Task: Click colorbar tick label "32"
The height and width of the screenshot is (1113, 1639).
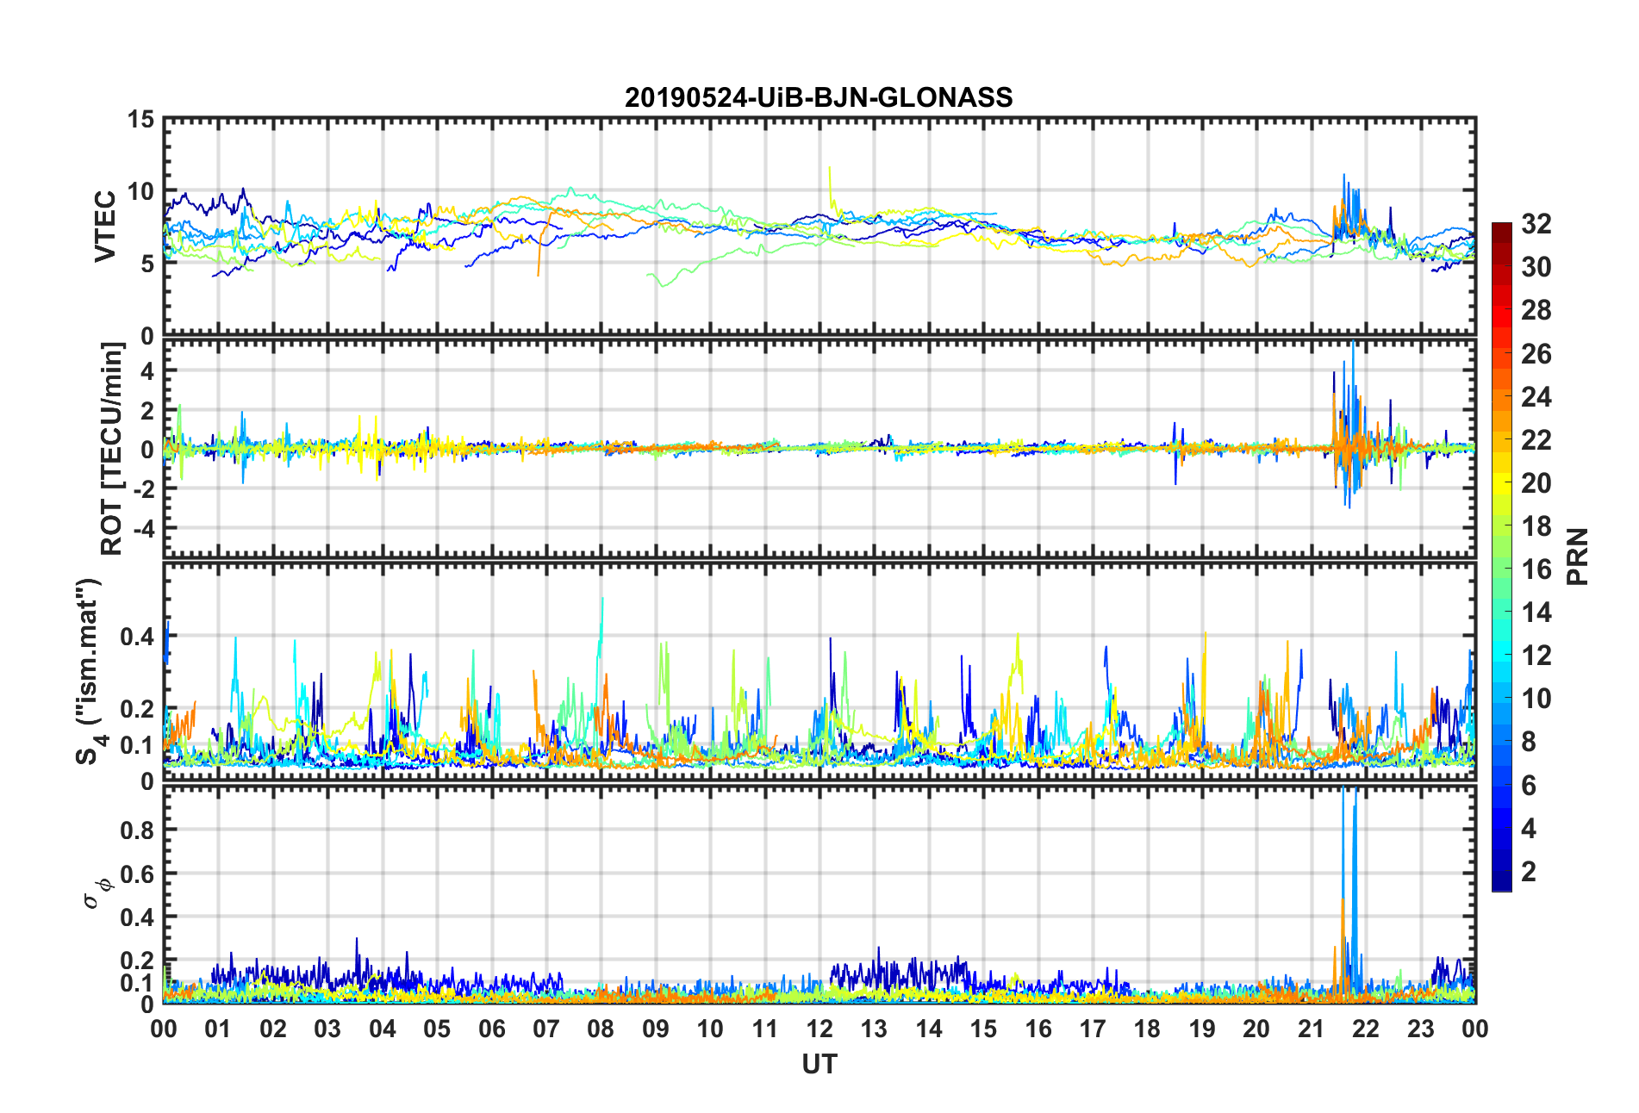Action: click(x=1536, y=224)
